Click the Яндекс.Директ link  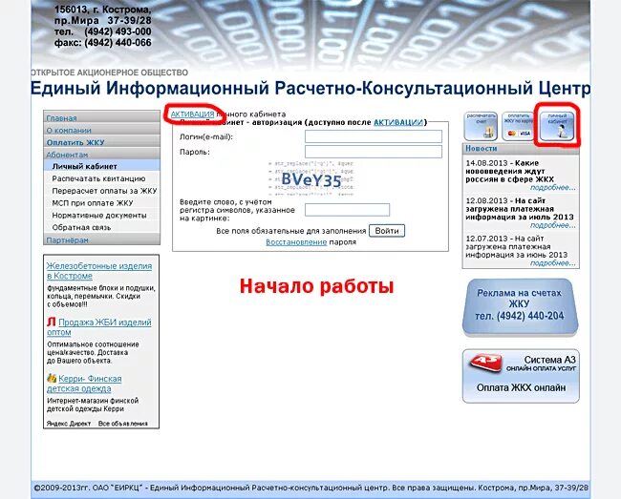pyautogui.click(x=69, y=423)
